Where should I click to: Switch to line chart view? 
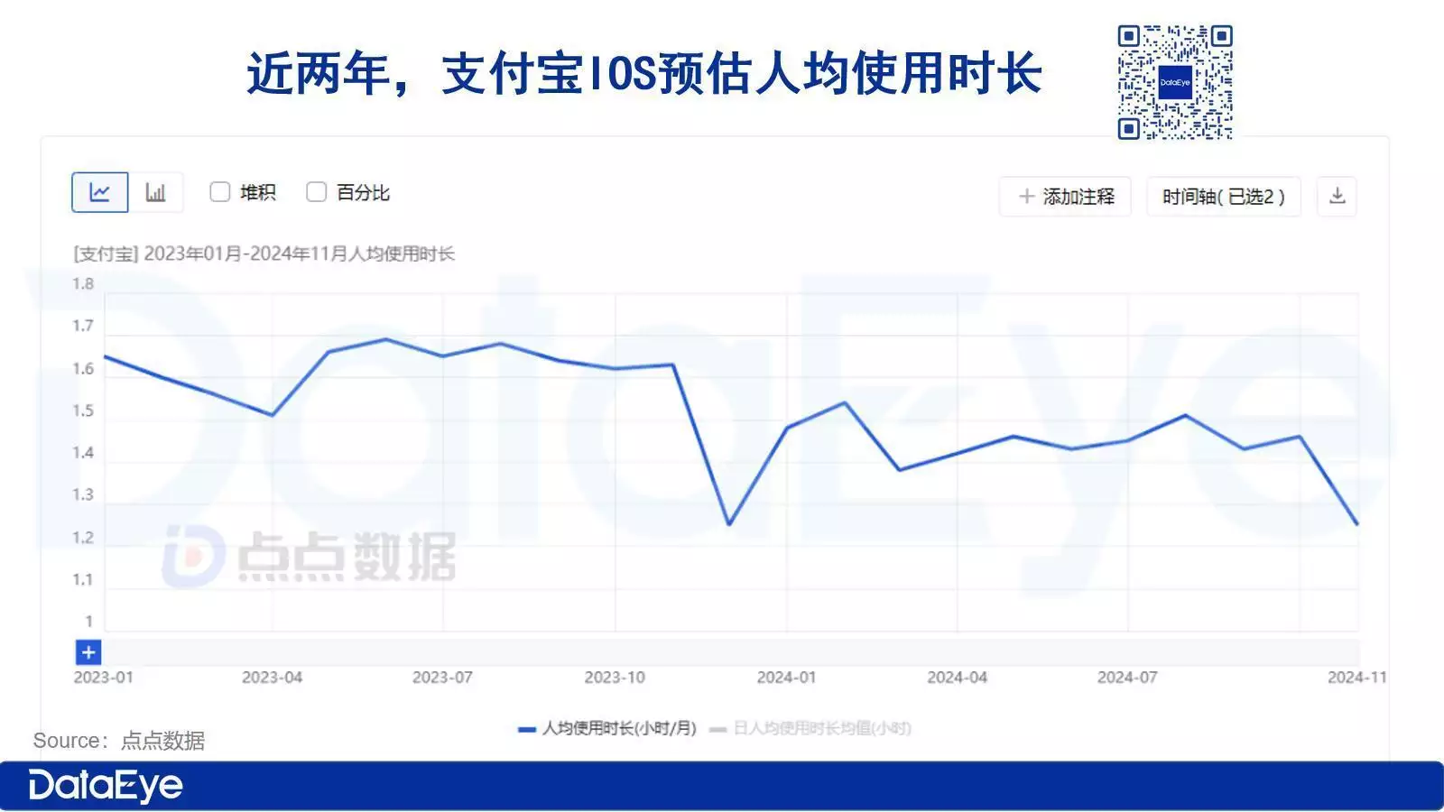100,192
